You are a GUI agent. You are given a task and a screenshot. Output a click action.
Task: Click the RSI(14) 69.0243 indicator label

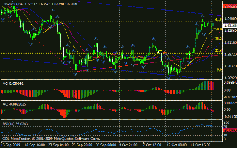(15, 124)
